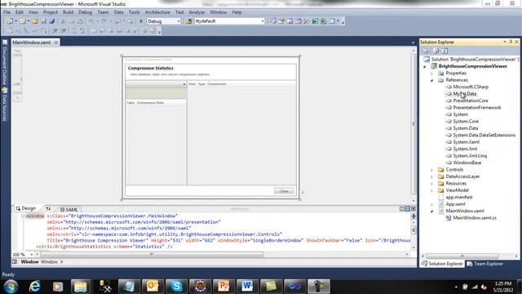Open the Document Outline side tab
This screenshot has width=522, height=294.
(4, 63)
